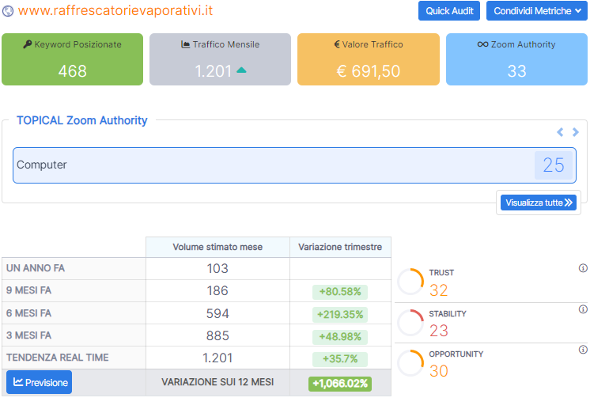
Task: Click the Opportunity circular gauge
Action: click(x=410, y=363)
